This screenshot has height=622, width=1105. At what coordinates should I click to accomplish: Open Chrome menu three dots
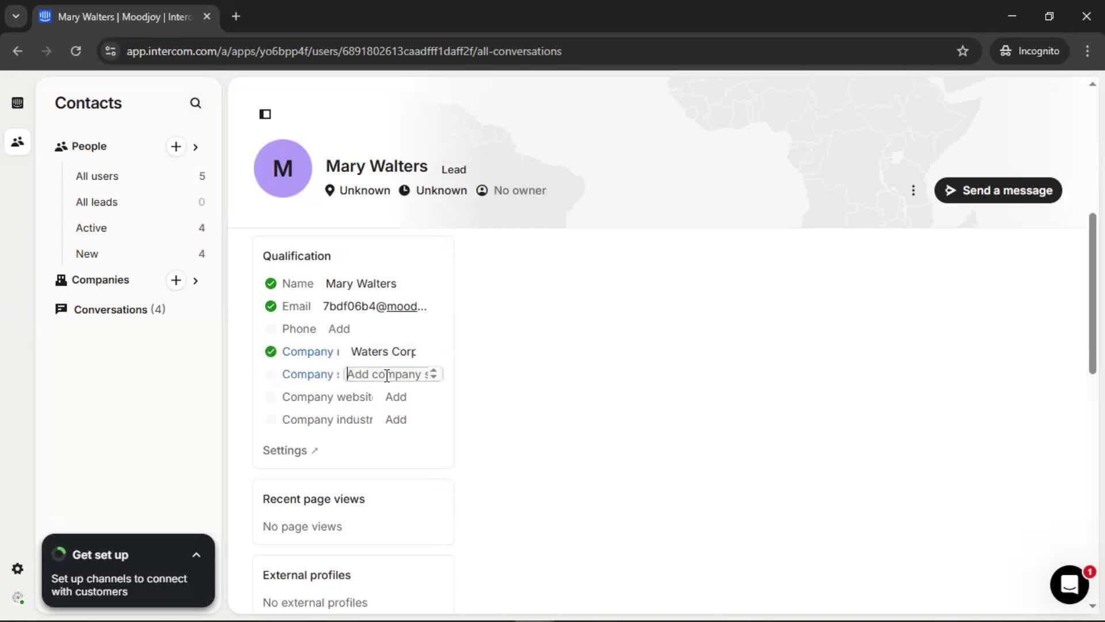point(1087,51)
